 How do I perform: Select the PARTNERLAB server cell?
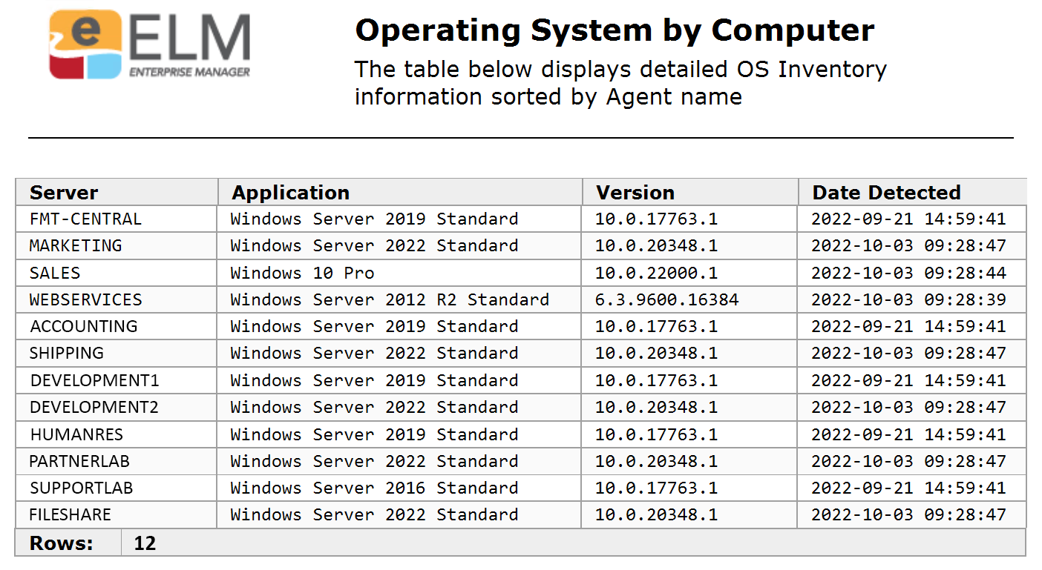coord(117,461)
